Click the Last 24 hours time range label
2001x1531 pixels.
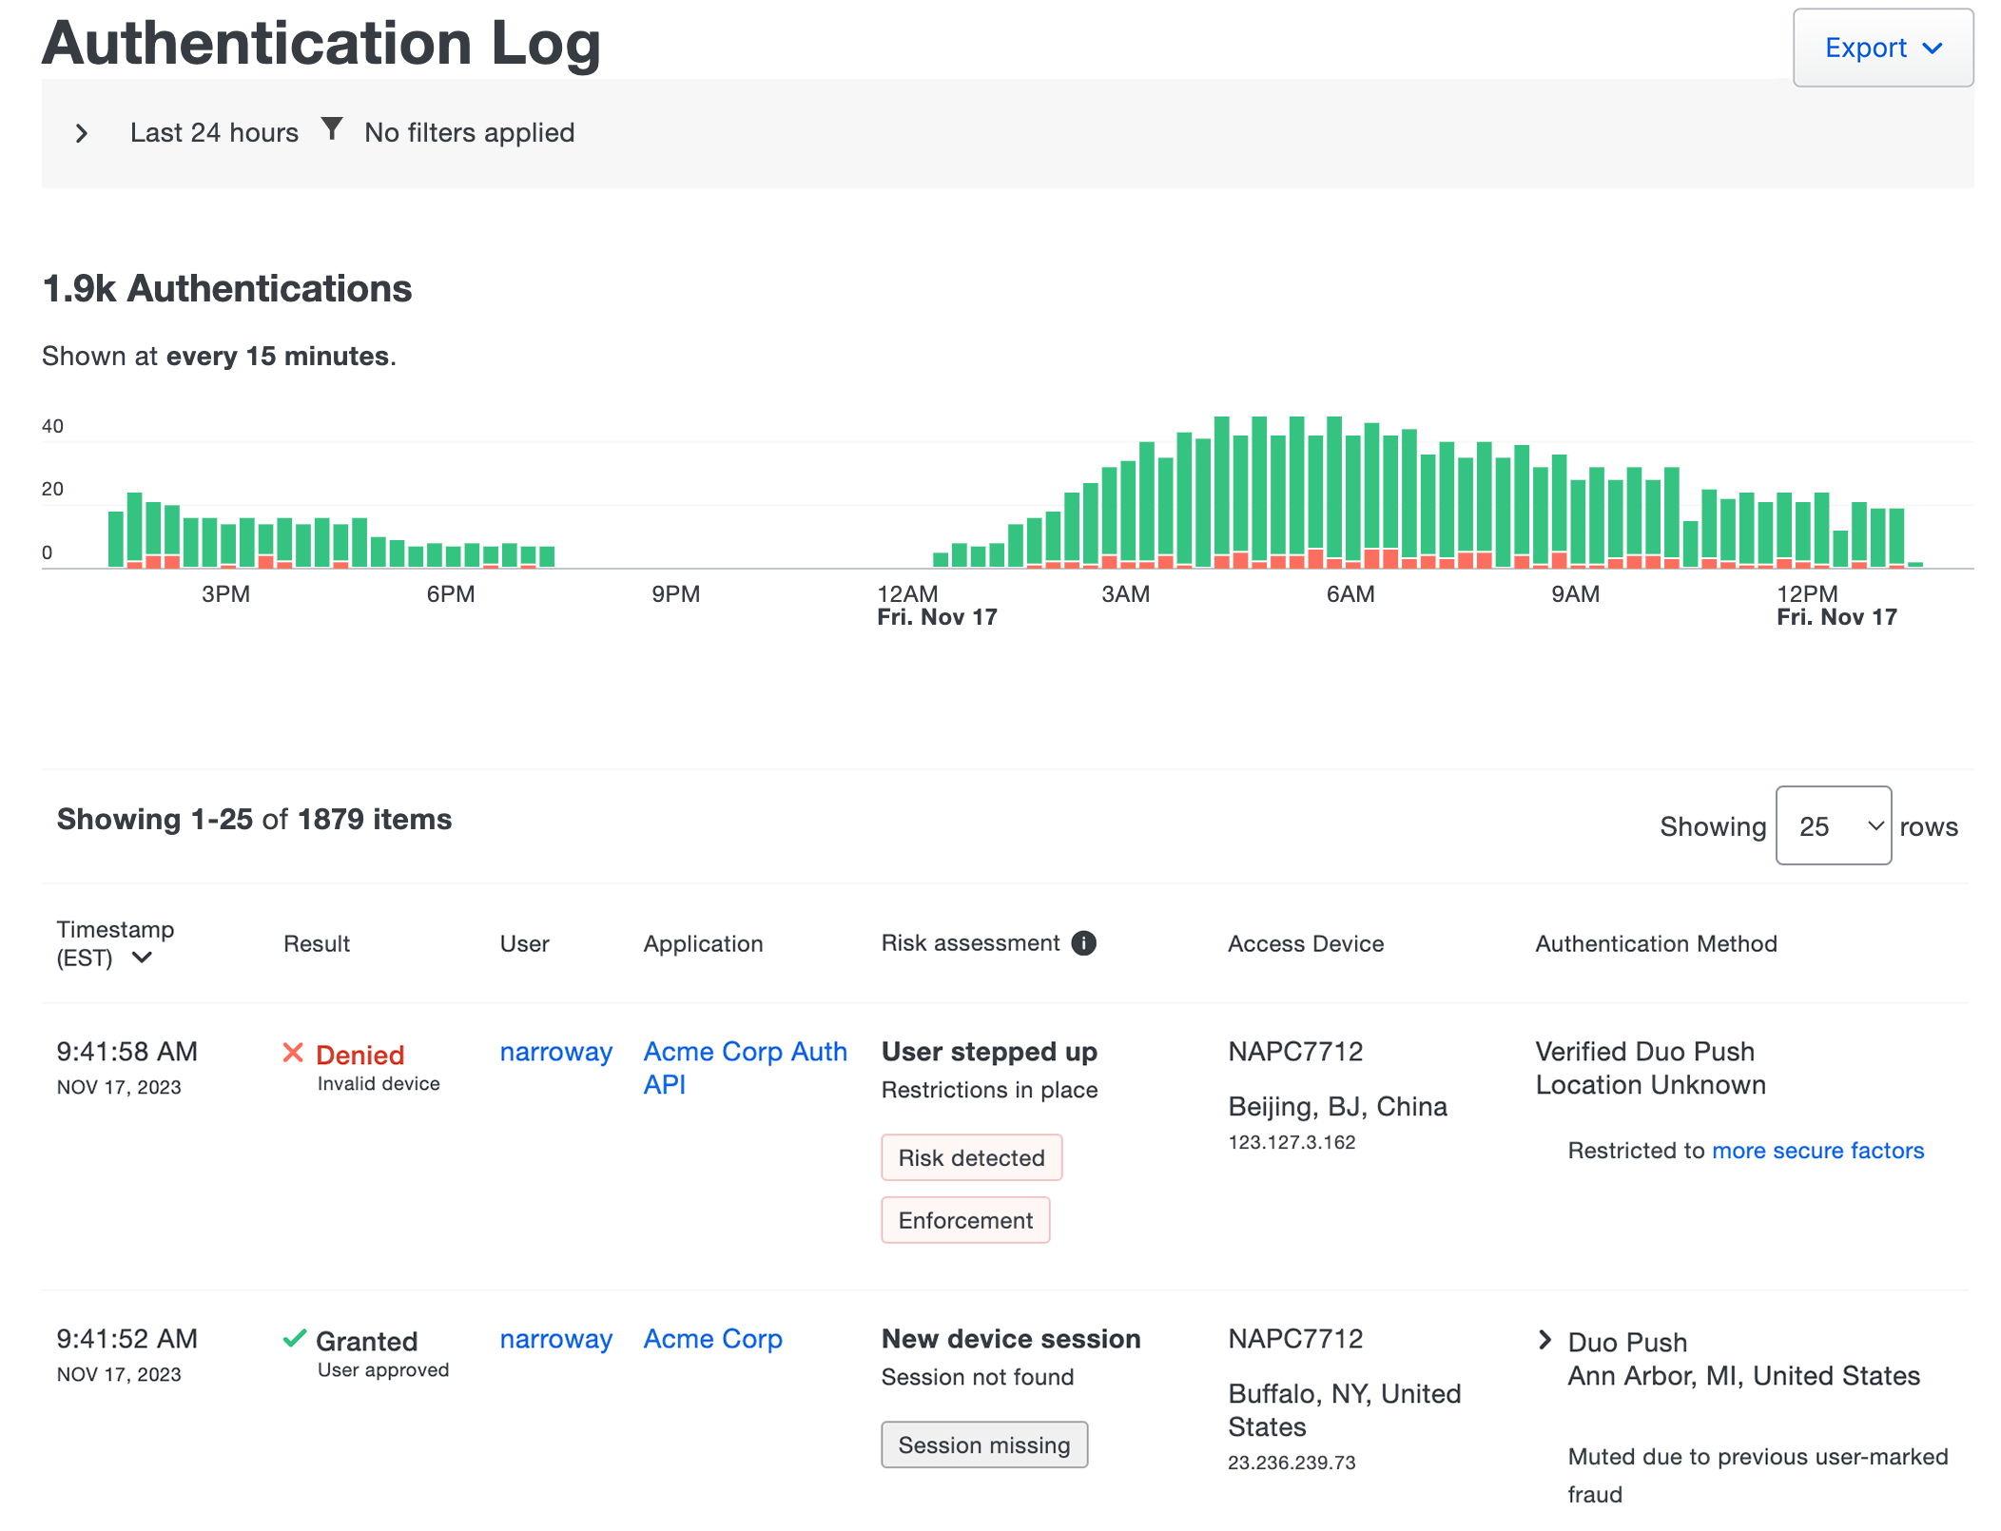click(214, 132)
